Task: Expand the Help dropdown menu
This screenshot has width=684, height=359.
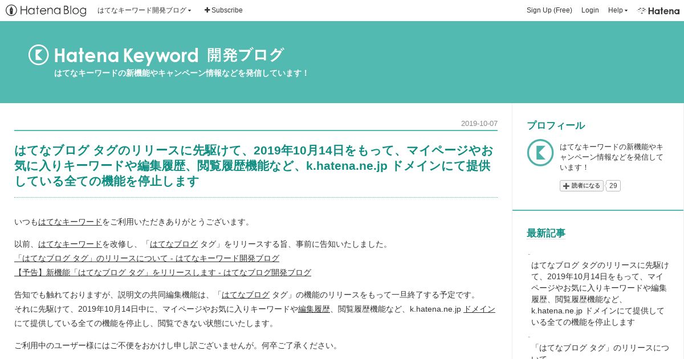Action: tap(618, 10)
